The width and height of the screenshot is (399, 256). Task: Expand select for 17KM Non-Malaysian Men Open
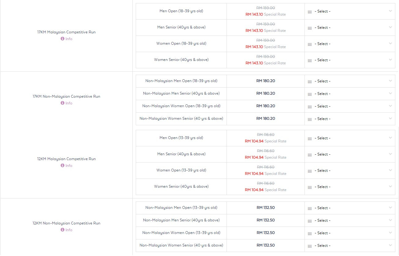pyautogui.click(x=350, y=81)
